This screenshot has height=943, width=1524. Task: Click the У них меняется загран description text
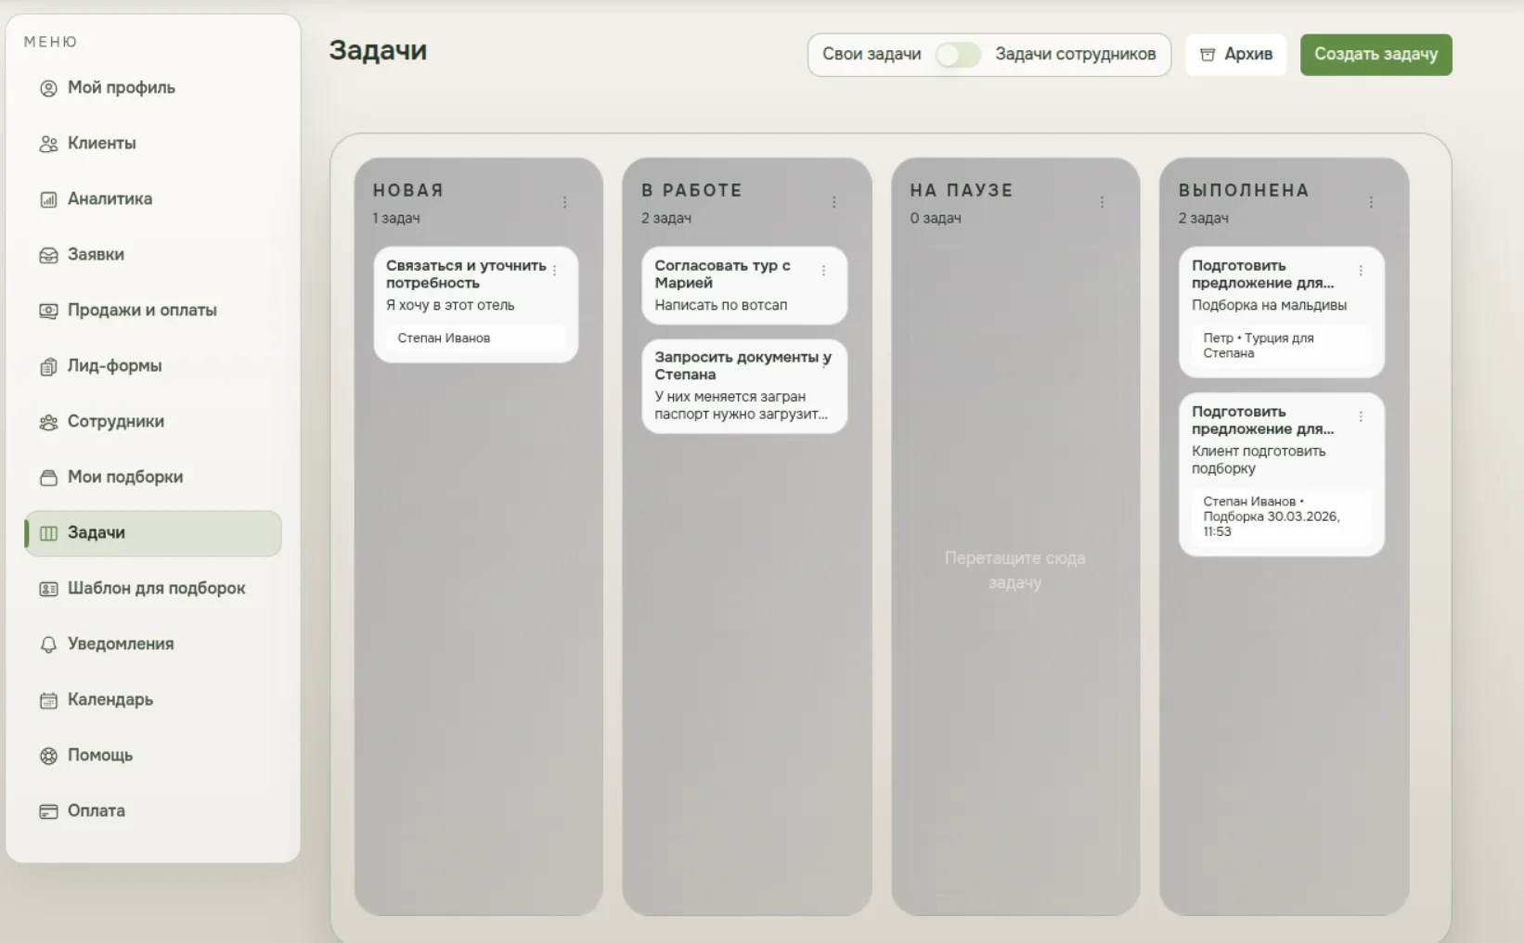(x=740, y=405)
